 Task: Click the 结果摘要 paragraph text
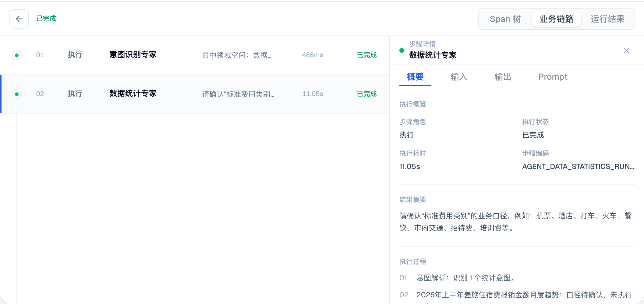[x=515, y=222]
